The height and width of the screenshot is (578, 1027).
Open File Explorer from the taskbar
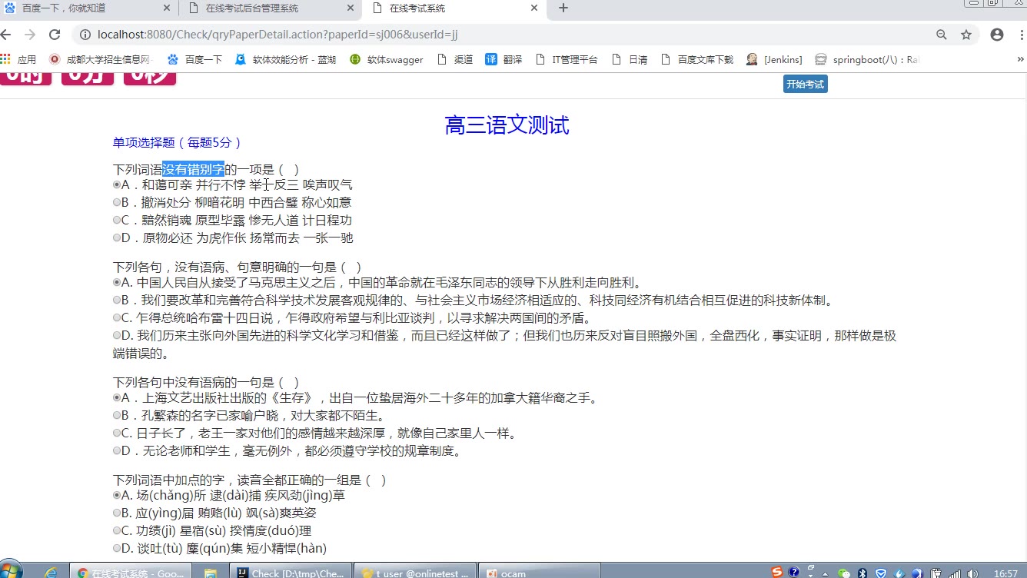click(210, 573)
